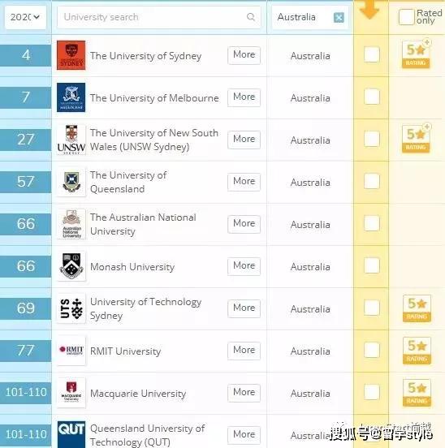
Task: Expand More for Monash University
Action: click(x=244, y=266)
